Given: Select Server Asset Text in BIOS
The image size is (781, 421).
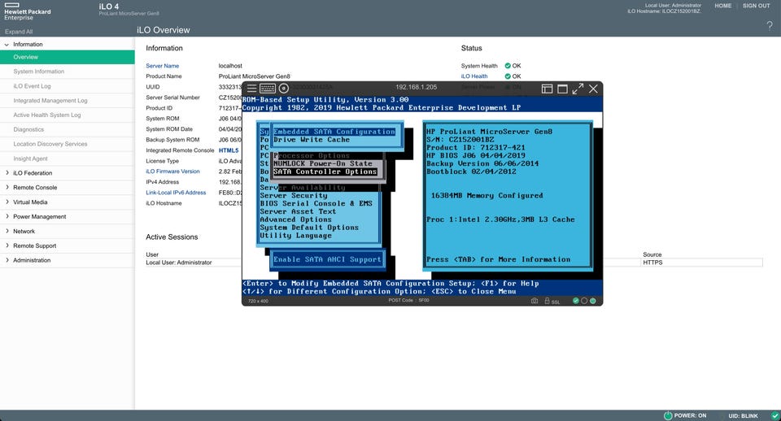Looking at the screenshot, I should click(298, 211).
